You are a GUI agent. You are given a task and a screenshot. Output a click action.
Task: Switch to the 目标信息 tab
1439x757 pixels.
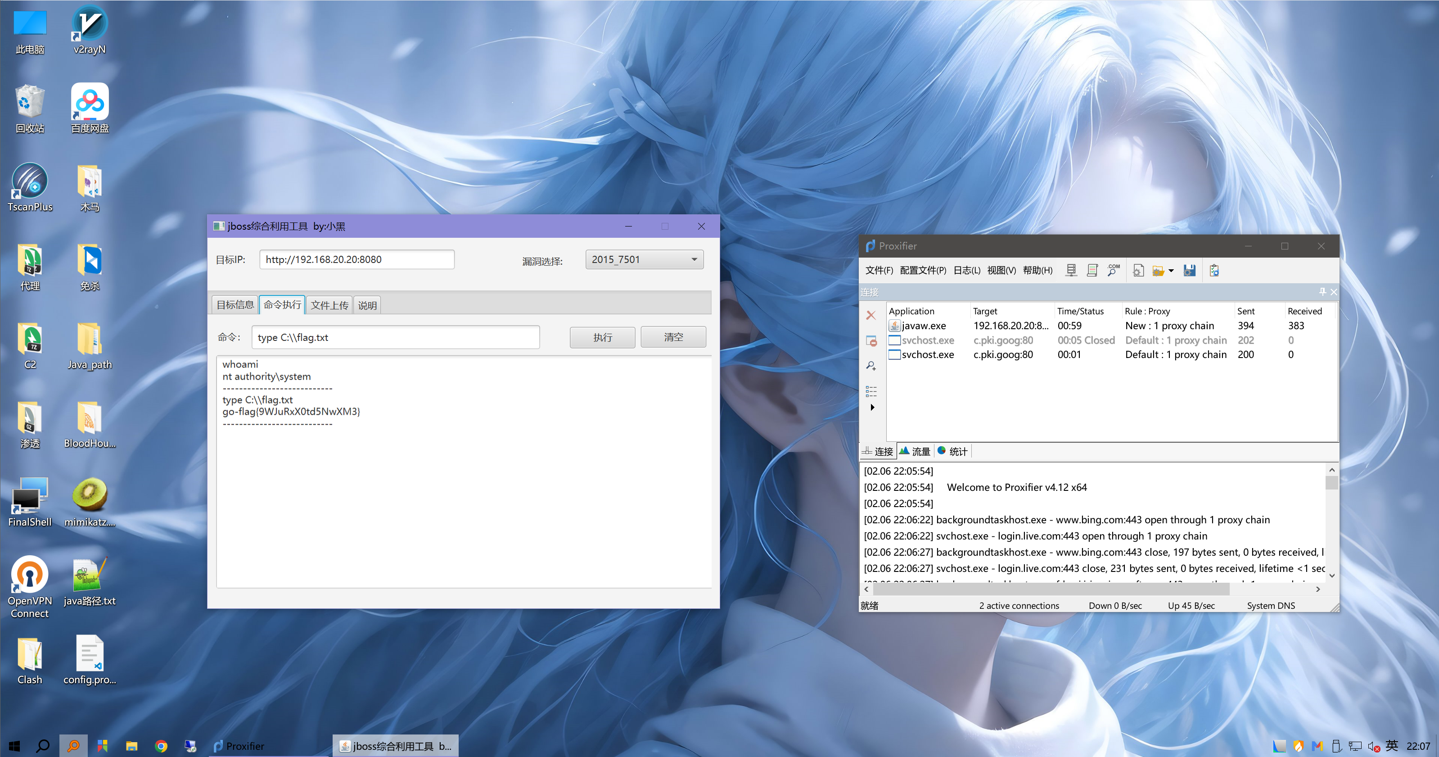[235, 305]
